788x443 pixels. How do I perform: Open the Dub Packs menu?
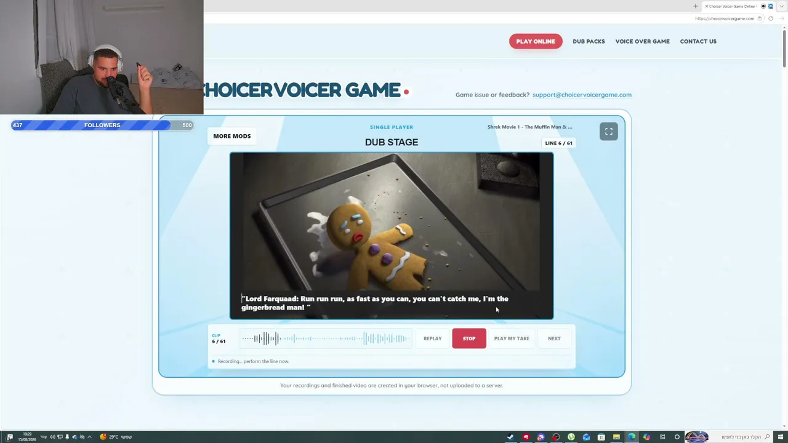[x=589, y=41]
